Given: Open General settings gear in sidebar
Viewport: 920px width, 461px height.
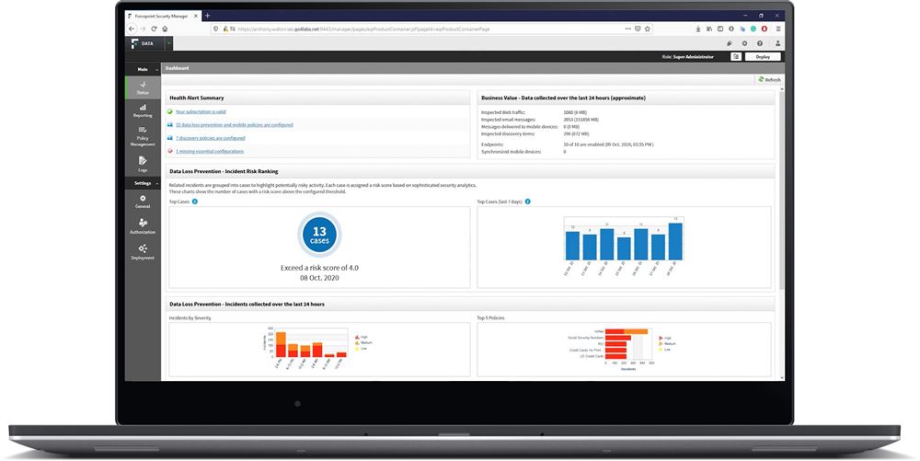Looking at the screenshot, I should click(x=143, y=202).
